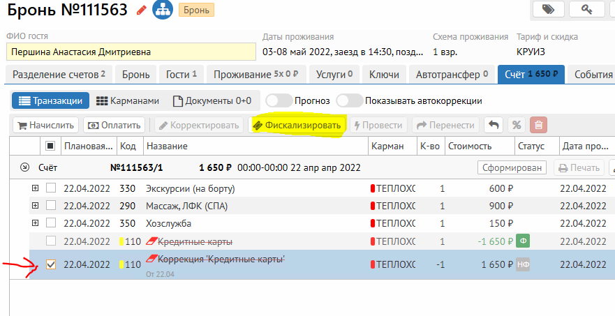This screenshot has height=316, width=615.
Task: Enable Показывать автокоррекции switch
Action: pos(350,100)
